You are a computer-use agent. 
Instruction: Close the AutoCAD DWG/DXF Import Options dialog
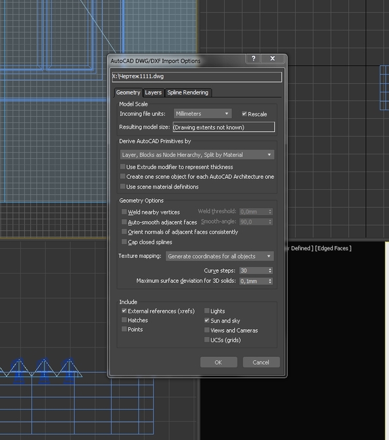(x=272, y=58)
